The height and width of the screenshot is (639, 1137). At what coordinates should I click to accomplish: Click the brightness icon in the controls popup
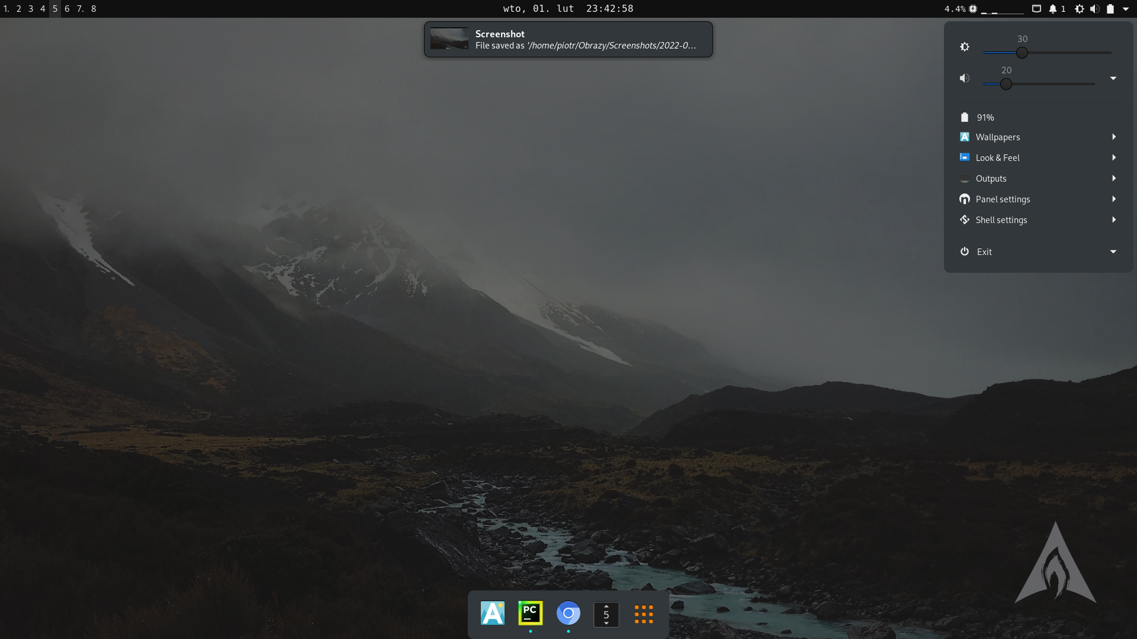point(965,47)
